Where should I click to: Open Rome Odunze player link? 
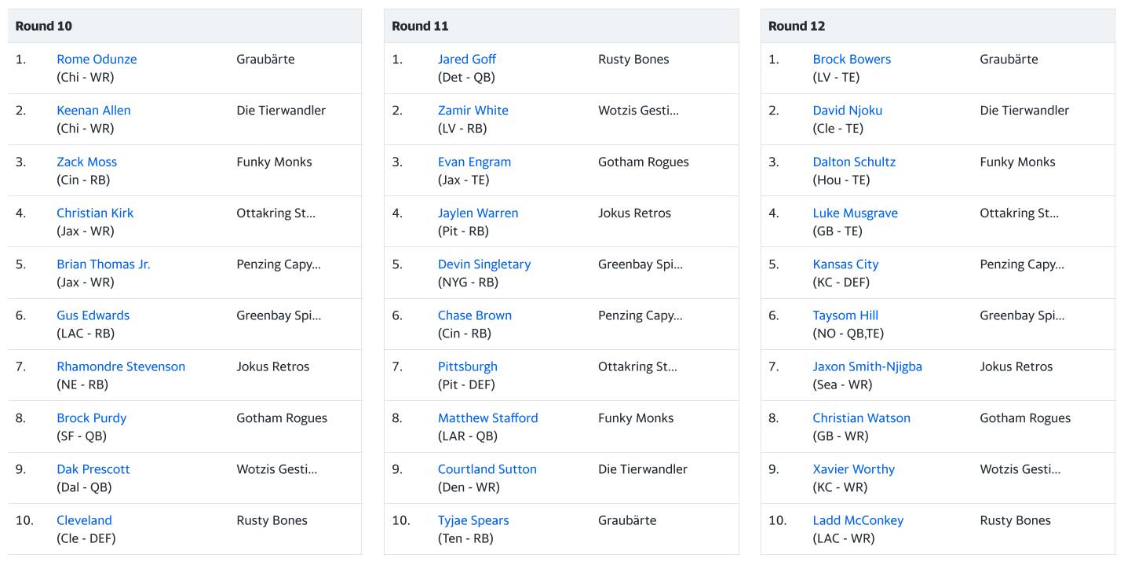97,59
